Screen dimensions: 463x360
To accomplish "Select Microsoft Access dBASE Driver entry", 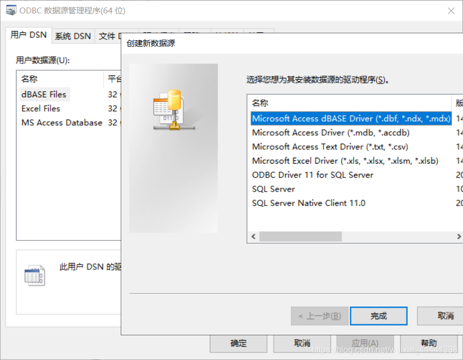I will [351, 119].
